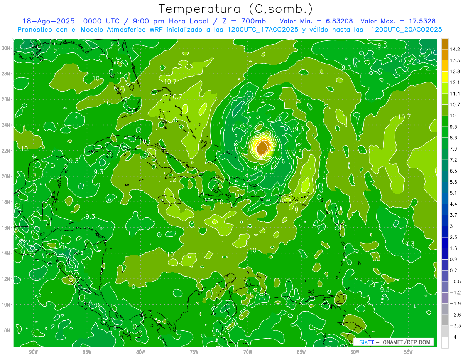The image size is (463, 357).
Task: Click the 90W longitude axis label
Action: coord(33,352)
